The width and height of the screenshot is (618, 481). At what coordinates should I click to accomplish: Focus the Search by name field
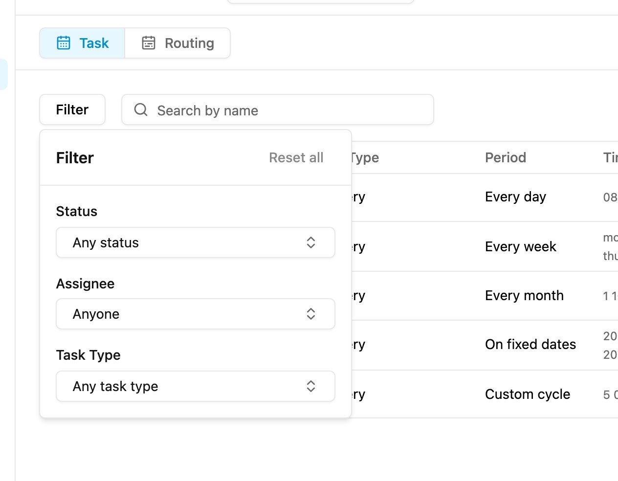pos(278,109)
